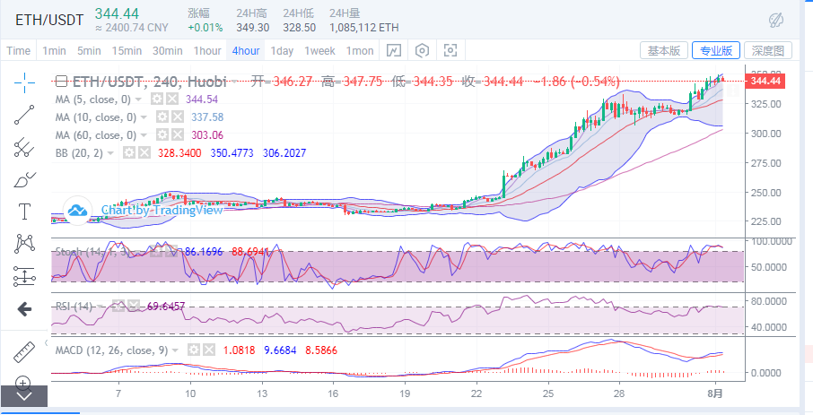Click the Chart by TradingView link
This screenshot has height=415, width=813.
(144, 210)
